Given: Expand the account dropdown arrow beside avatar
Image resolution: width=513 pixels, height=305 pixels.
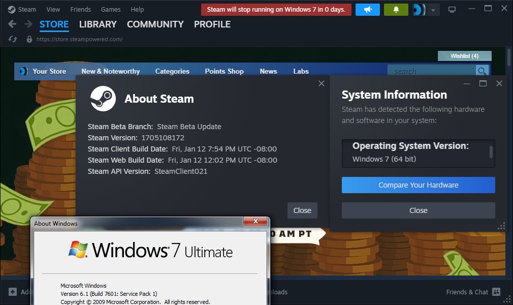Looking at the screenshot, I should (x=433, y=10).
